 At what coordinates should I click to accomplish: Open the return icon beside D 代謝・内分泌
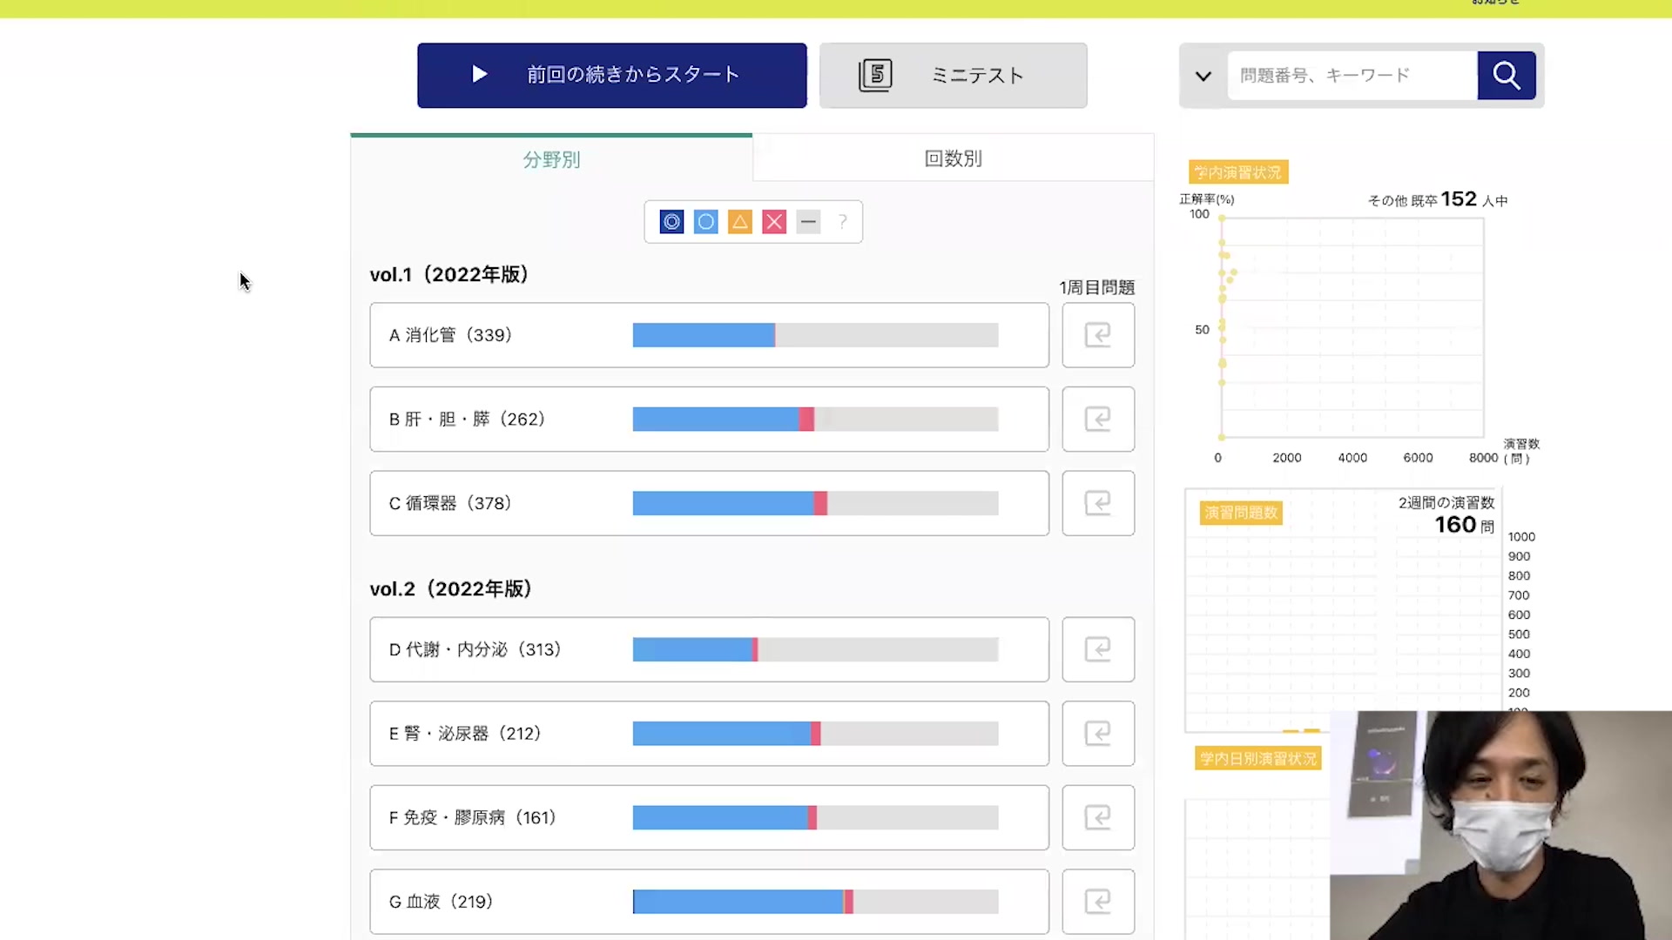point(1097,649)
